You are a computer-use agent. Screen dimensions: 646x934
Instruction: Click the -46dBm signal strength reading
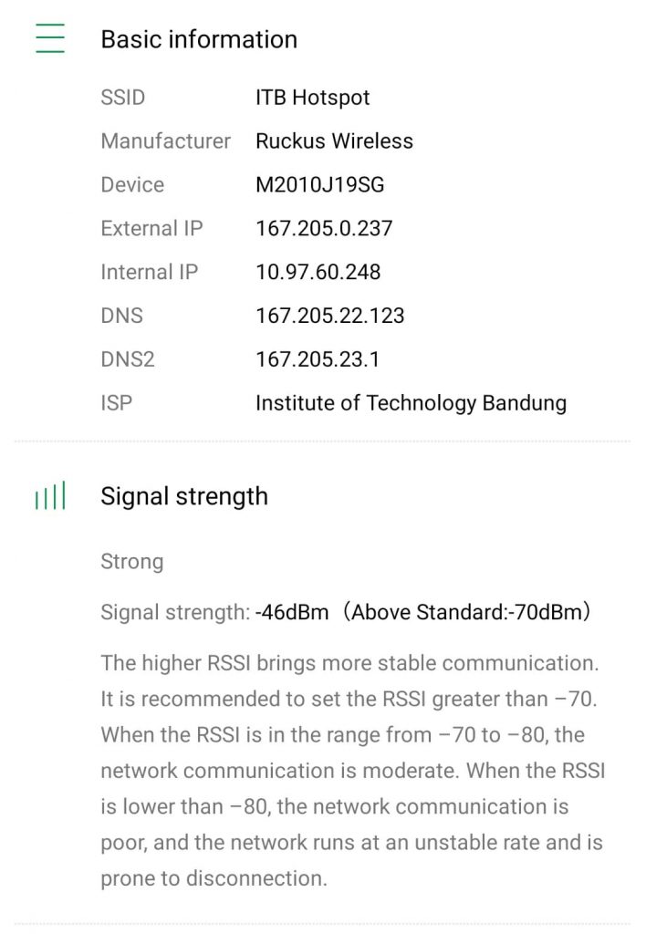(292, 613)
